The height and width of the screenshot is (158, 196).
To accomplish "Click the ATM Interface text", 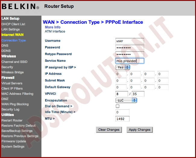I will (x=55, y=31).
